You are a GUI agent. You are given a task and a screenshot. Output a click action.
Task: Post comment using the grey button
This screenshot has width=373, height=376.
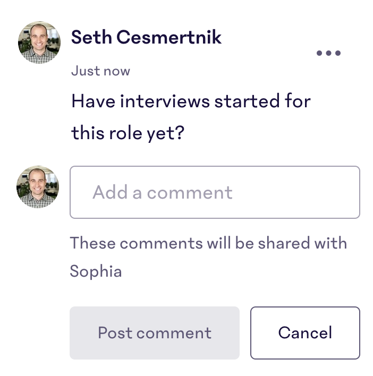tap(155, 333)
